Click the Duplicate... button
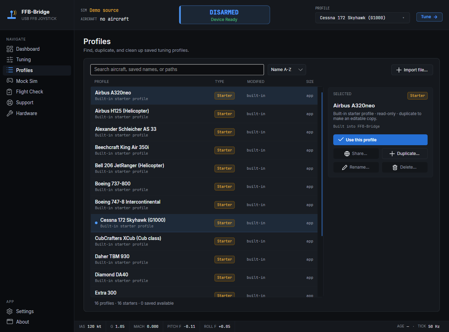The width and height of the screenshot is (449, 332). tap(405, 154)
